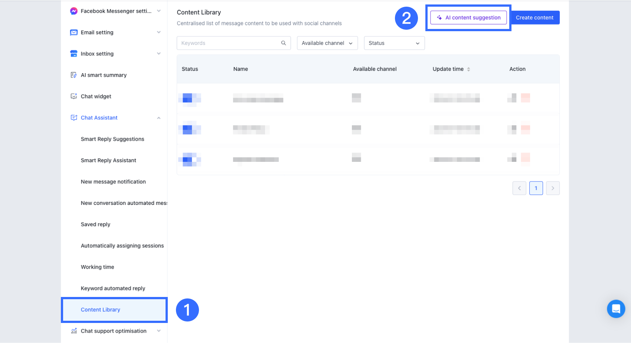Open AI smart summary from sidebar
Screen dimensions: 631x343
[x=104, y=75]
